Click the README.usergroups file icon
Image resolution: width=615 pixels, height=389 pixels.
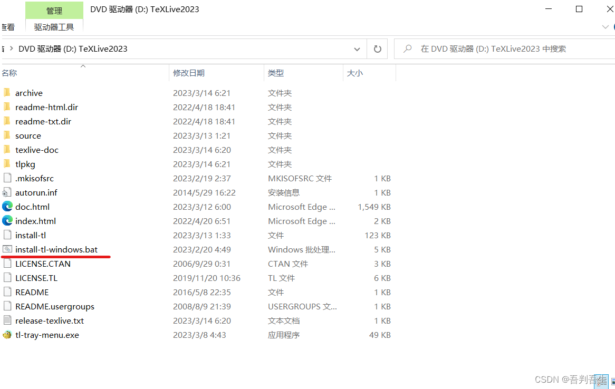coord(7,306)
